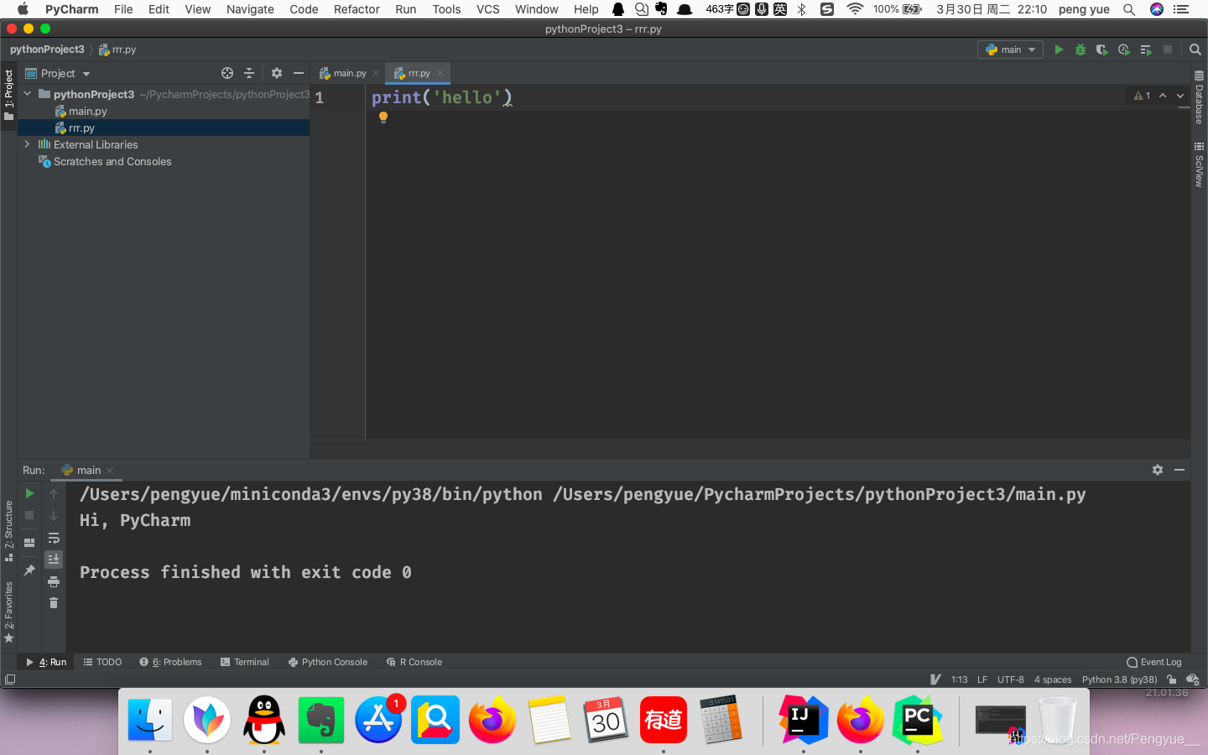Toggle the Database side panel

[x=1200, y=97]
